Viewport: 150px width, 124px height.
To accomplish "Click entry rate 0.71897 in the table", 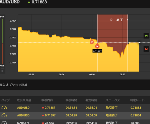I will pyautogui.click(x=50, y=115).
